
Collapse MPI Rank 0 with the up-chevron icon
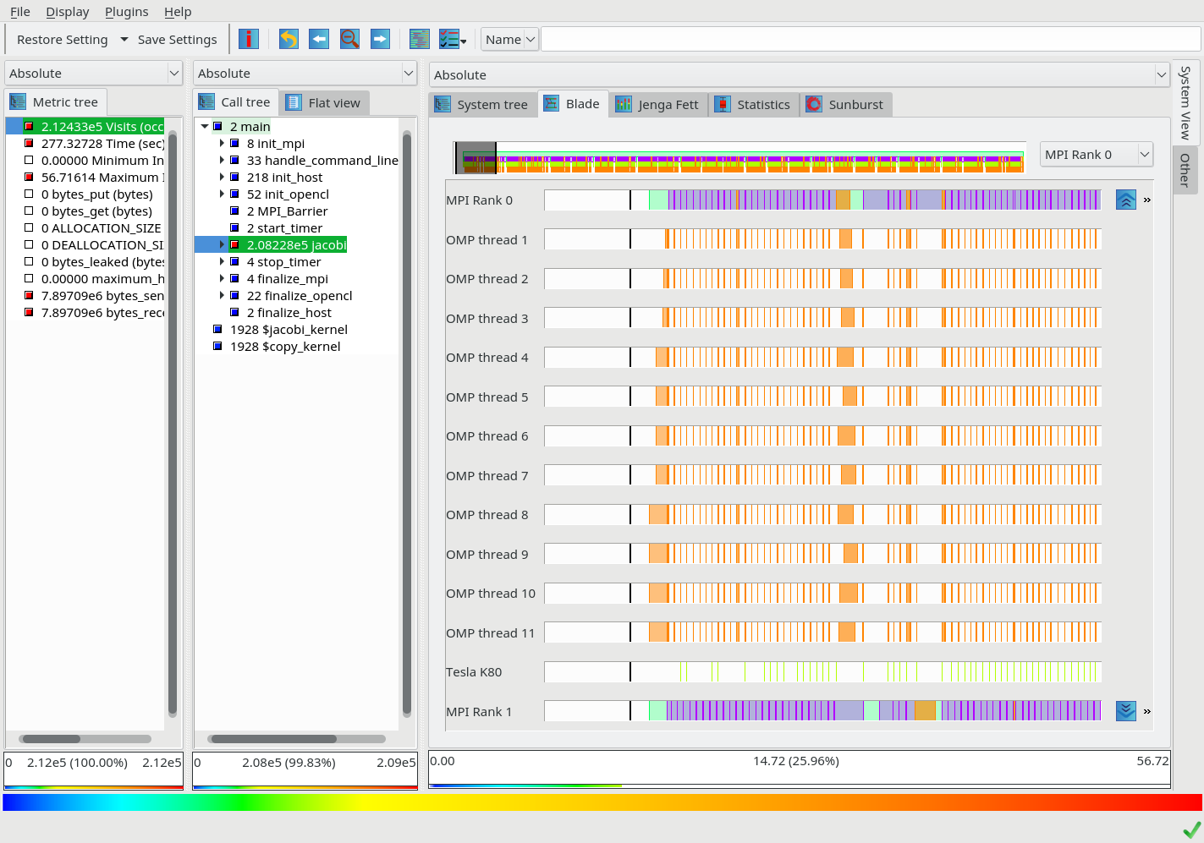(x=1126, y=200)
